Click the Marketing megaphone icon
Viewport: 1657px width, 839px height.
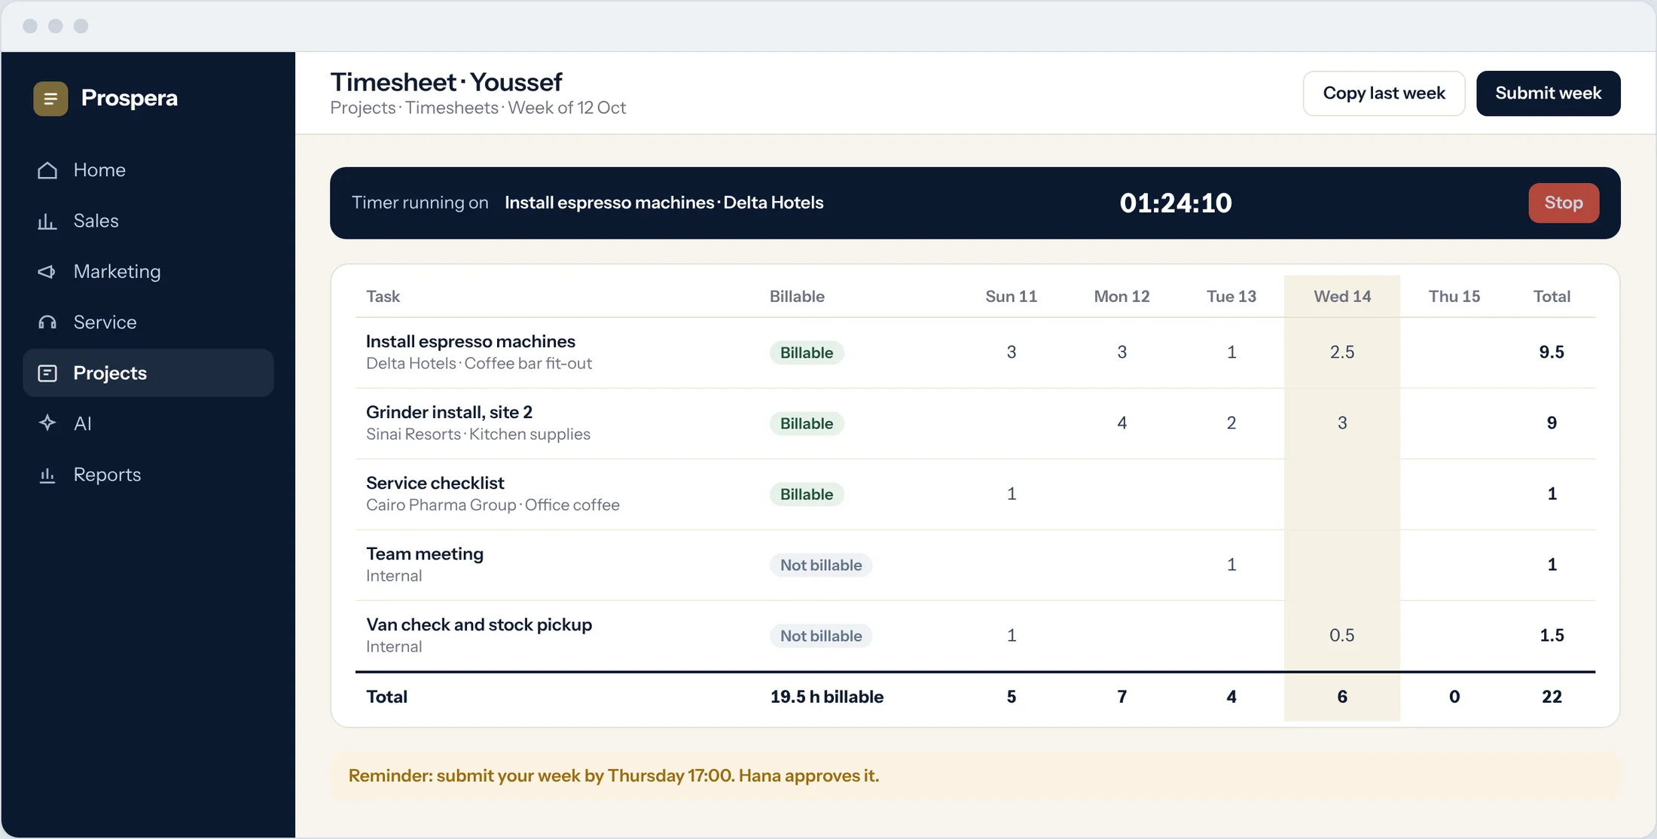(47, 271)
